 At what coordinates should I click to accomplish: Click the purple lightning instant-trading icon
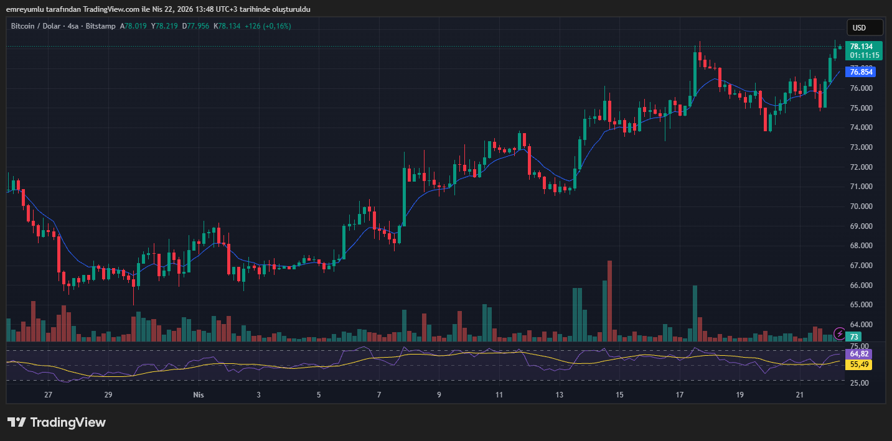coord(840,335)
